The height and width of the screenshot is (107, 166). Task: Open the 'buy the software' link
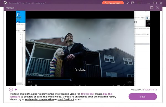pyautogui.click(x=61, y=95)
